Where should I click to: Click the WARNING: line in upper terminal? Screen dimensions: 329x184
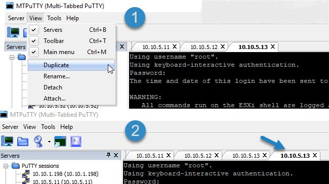(145, 97)
